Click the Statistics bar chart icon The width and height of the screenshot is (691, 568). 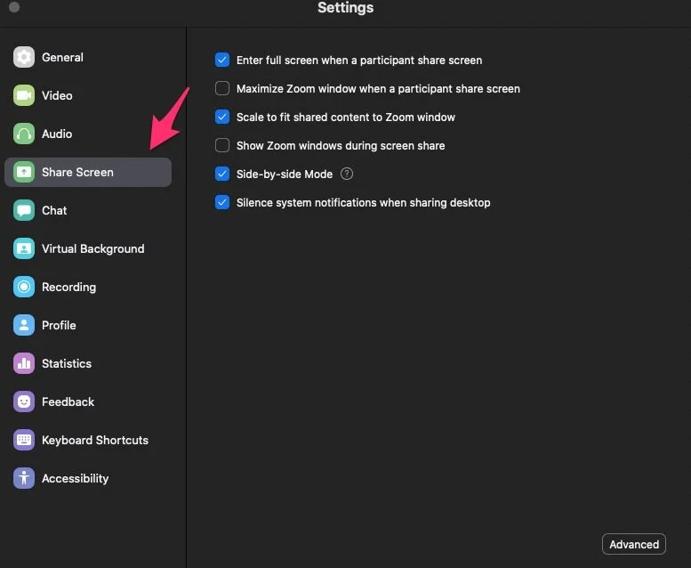[x=24, y=363]
